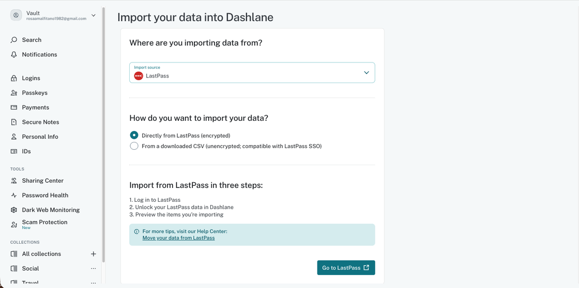The image size is (579, 288).
Task: Open the Import source dropdown
Action: point(252,73)
